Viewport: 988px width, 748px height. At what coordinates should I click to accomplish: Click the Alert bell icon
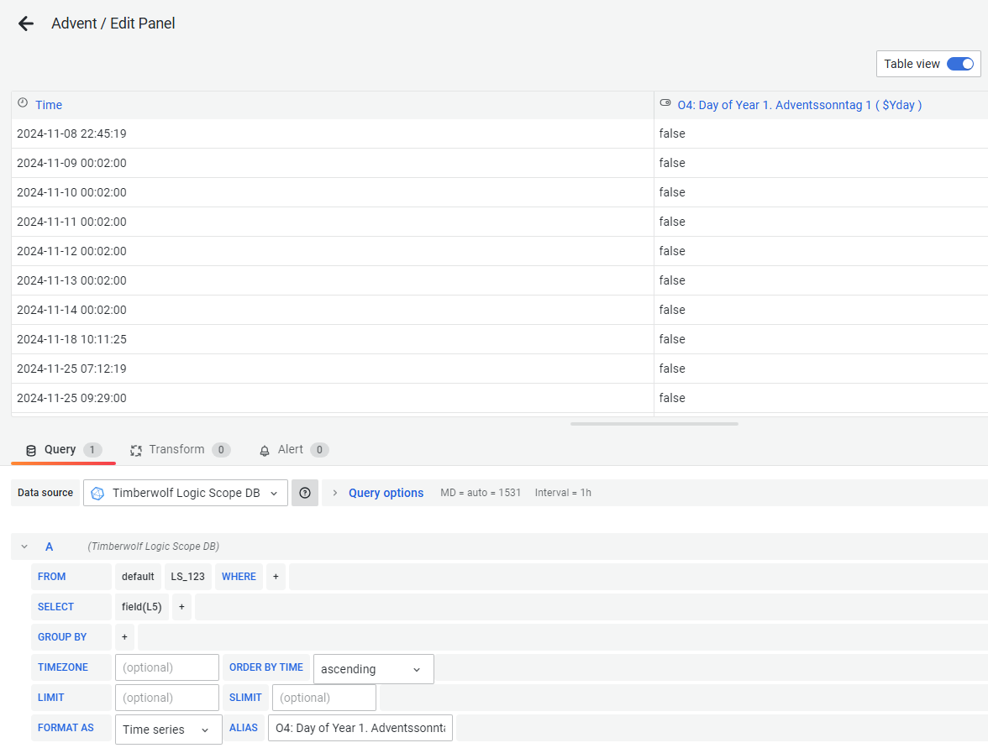265,450
